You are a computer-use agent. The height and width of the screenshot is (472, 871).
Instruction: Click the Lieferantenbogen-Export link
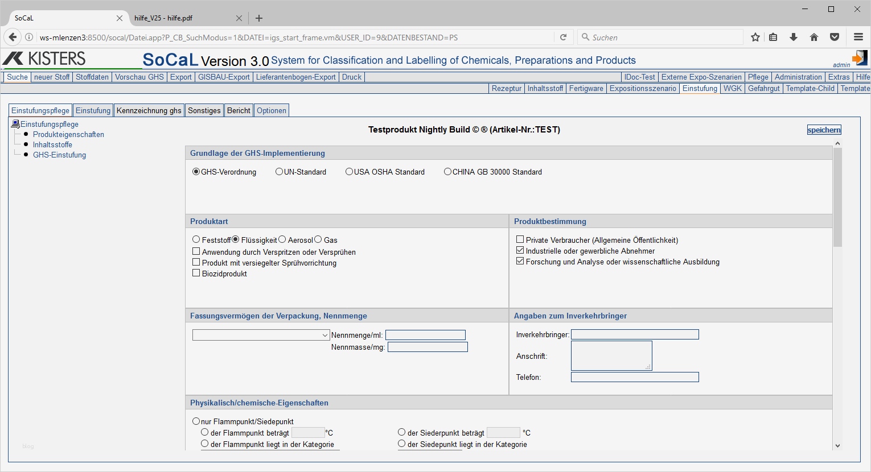click(x=296, y=77)
